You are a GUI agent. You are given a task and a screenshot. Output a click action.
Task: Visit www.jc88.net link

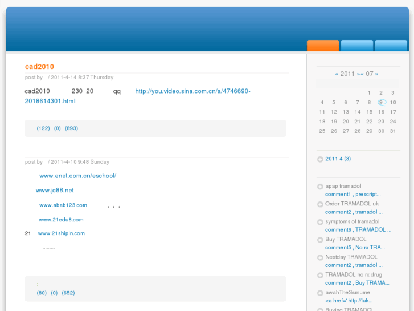click(x=55, y=190)
